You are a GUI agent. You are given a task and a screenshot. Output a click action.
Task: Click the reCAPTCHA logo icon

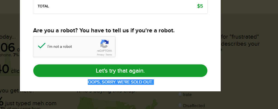coord(104,44)
